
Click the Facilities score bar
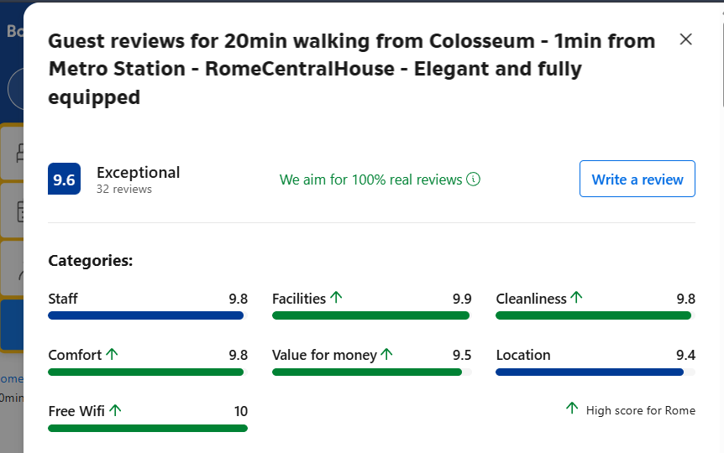coord(372,315)
